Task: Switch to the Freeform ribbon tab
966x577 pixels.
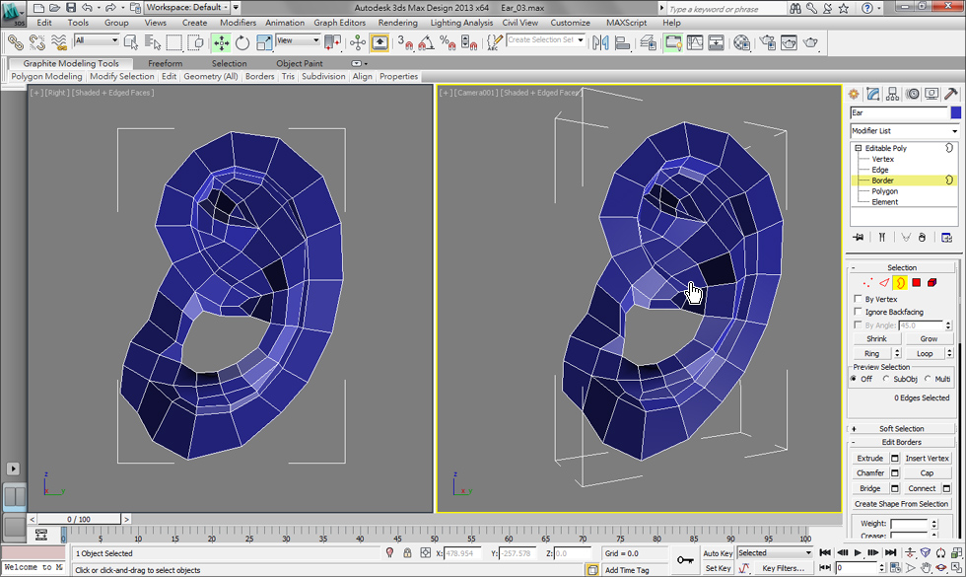Action: coord(165,63)
